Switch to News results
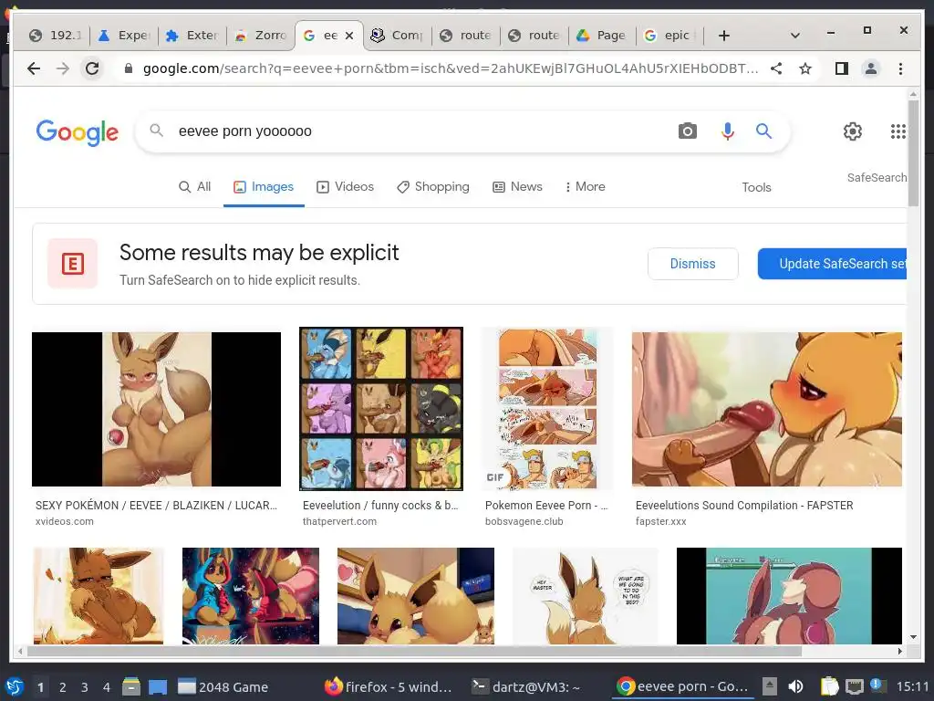Screen dimensions: 934x701 point(518,186)
